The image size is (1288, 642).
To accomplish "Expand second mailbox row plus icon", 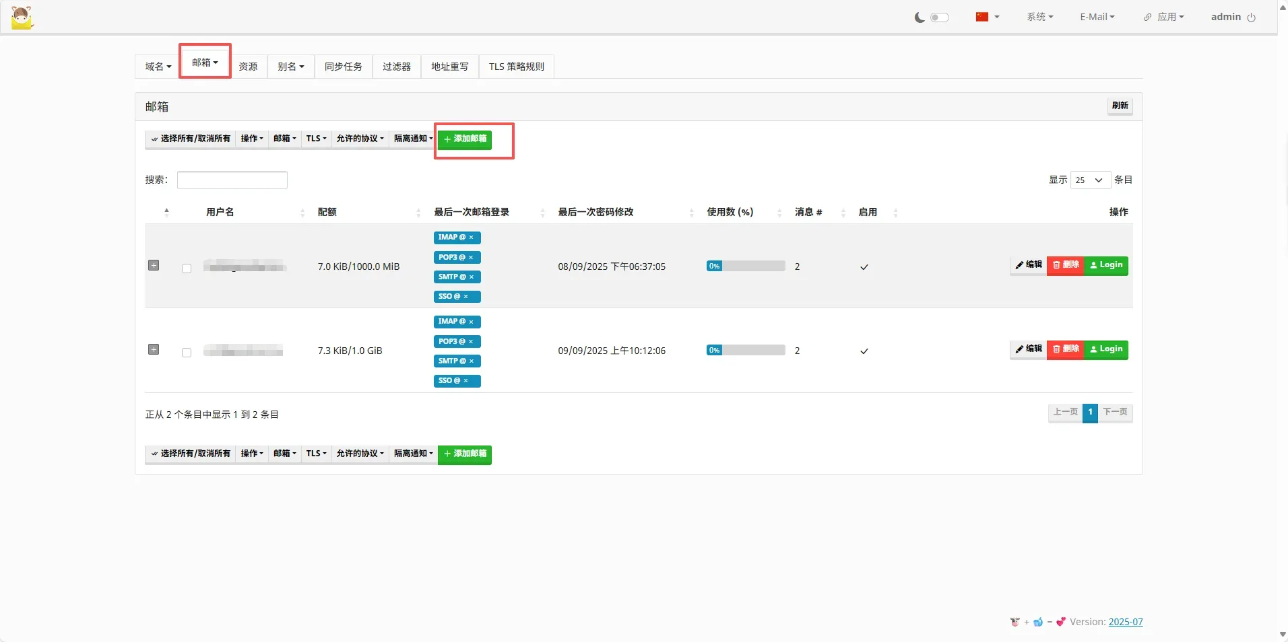I will [x=154, y=349].
